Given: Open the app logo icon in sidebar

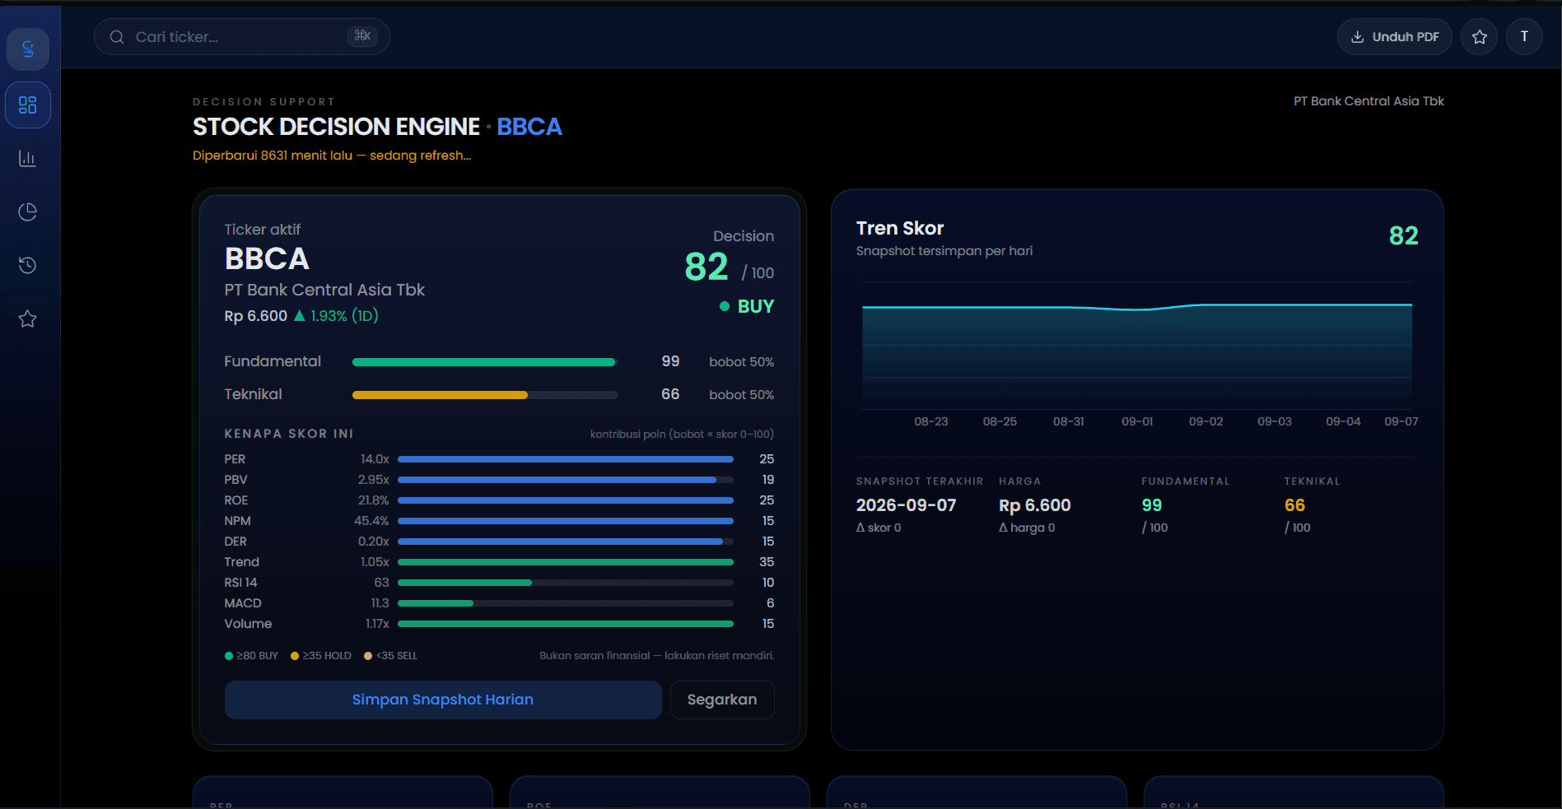Looking at the screenshot, I should tap(28, 49).
